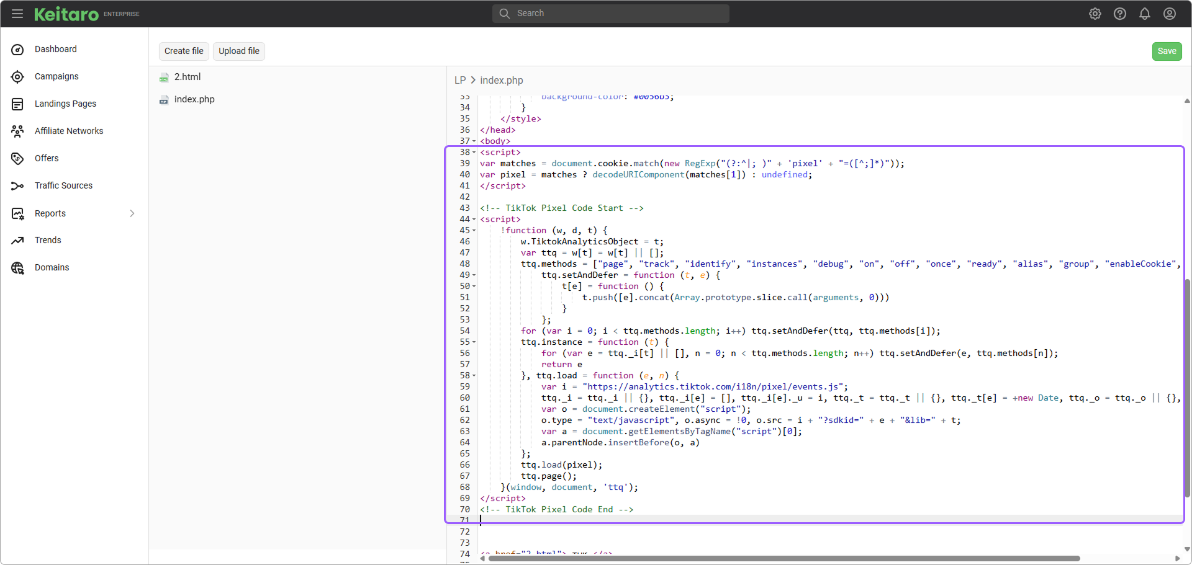The height and width of the screenshot is (565, 1192).
Task: Click the LP breadcrumb link
Action: pyautogui.click(x=460, y=80)
